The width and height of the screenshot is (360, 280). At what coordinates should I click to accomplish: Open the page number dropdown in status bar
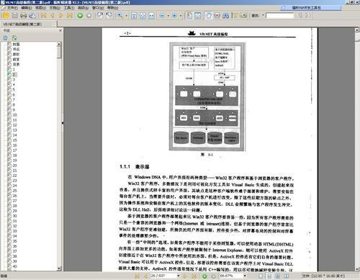[179, 276]
